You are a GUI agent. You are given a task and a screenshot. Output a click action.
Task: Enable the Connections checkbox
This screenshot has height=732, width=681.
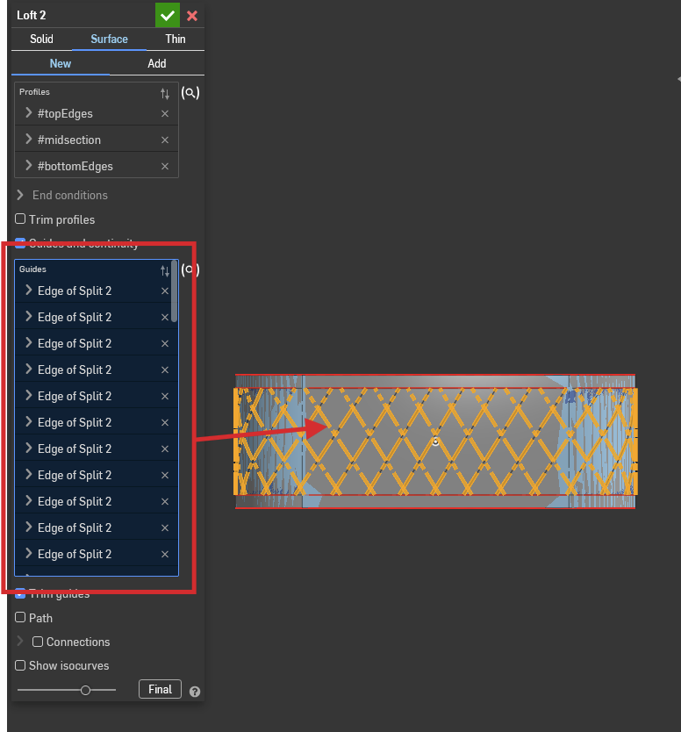click(x=38, y=642)
